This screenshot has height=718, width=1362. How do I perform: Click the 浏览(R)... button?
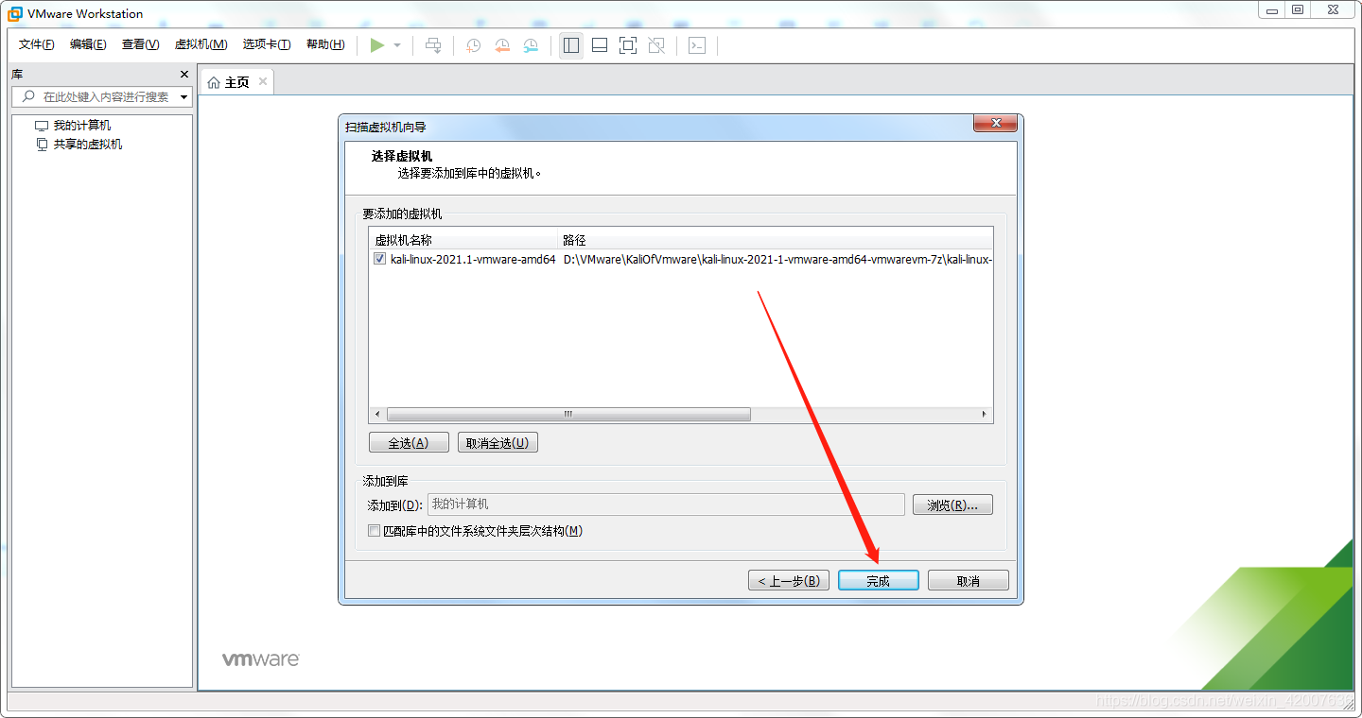pos(952,505)
